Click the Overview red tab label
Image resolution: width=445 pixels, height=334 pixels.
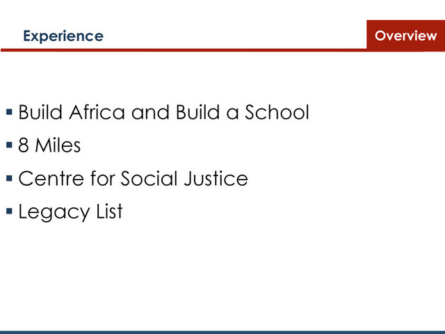(405, 35)
